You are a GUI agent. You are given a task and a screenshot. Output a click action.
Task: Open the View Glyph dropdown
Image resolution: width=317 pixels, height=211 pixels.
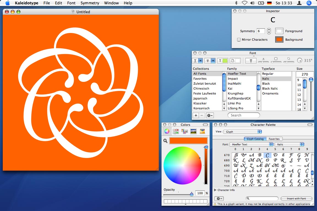coord(242,132)
